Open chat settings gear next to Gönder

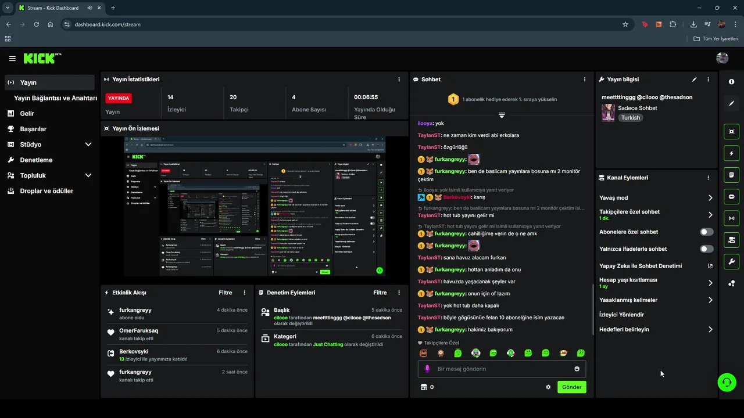(x=548, y=387)
